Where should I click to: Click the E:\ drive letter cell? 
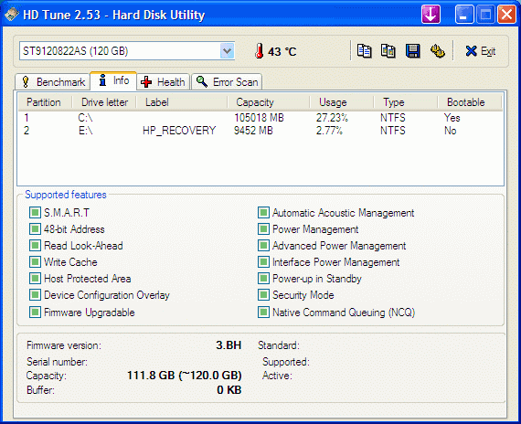86,131
